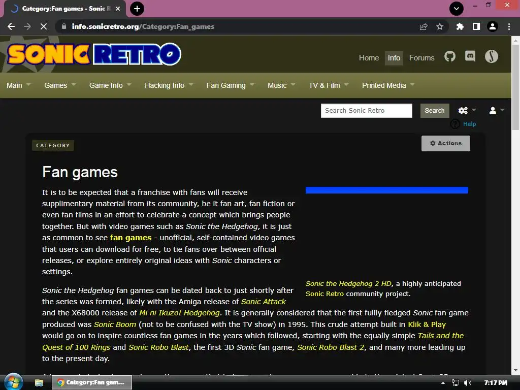The width and height of the screenshot is (520, 390).
Task: Expand the Printed Media navigation menu
Action: (388, 85)
